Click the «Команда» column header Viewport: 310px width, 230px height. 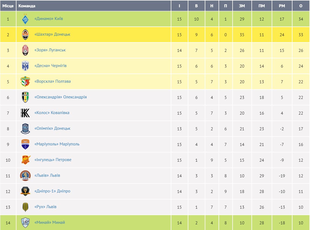[x=27, y=6]
